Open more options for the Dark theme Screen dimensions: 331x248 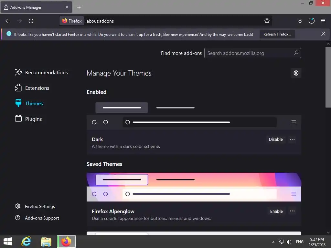pyautogui.click(x=292, y=139)
